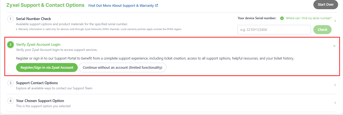Image resolution: width=343 pixels, height=115 pixels.
Task: Open Where can I find my serial number link
Action: 309,18
